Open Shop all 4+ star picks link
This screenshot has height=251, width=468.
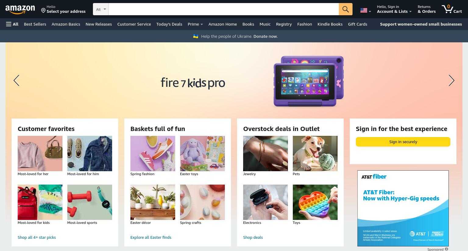37,237
